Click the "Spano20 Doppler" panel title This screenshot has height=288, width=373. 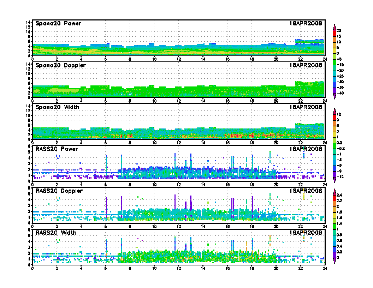point(60,65)
